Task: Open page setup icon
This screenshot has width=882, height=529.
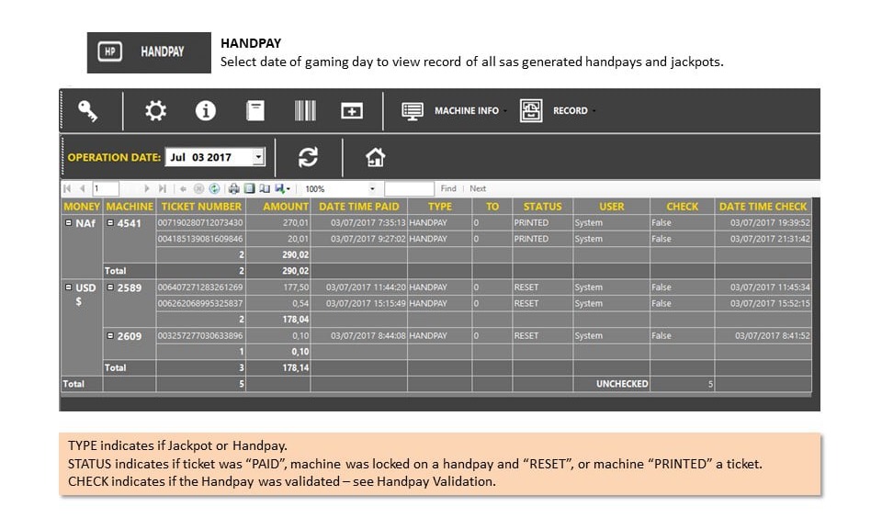Action: pos(265,189)
